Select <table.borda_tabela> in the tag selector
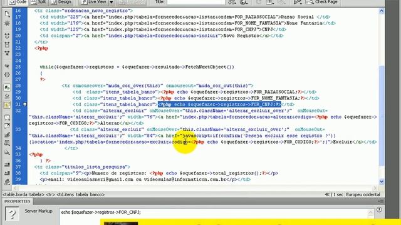The width and height of the screenshot is (401, 225). point(24,194)
